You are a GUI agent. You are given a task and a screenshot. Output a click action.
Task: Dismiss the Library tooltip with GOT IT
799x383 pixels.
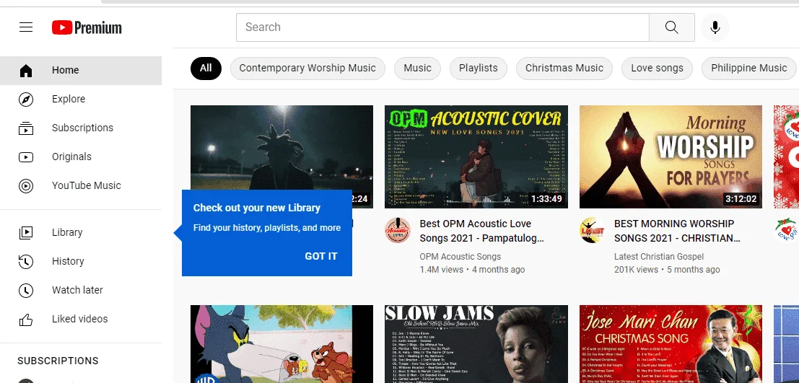click(x=321, y=256)
